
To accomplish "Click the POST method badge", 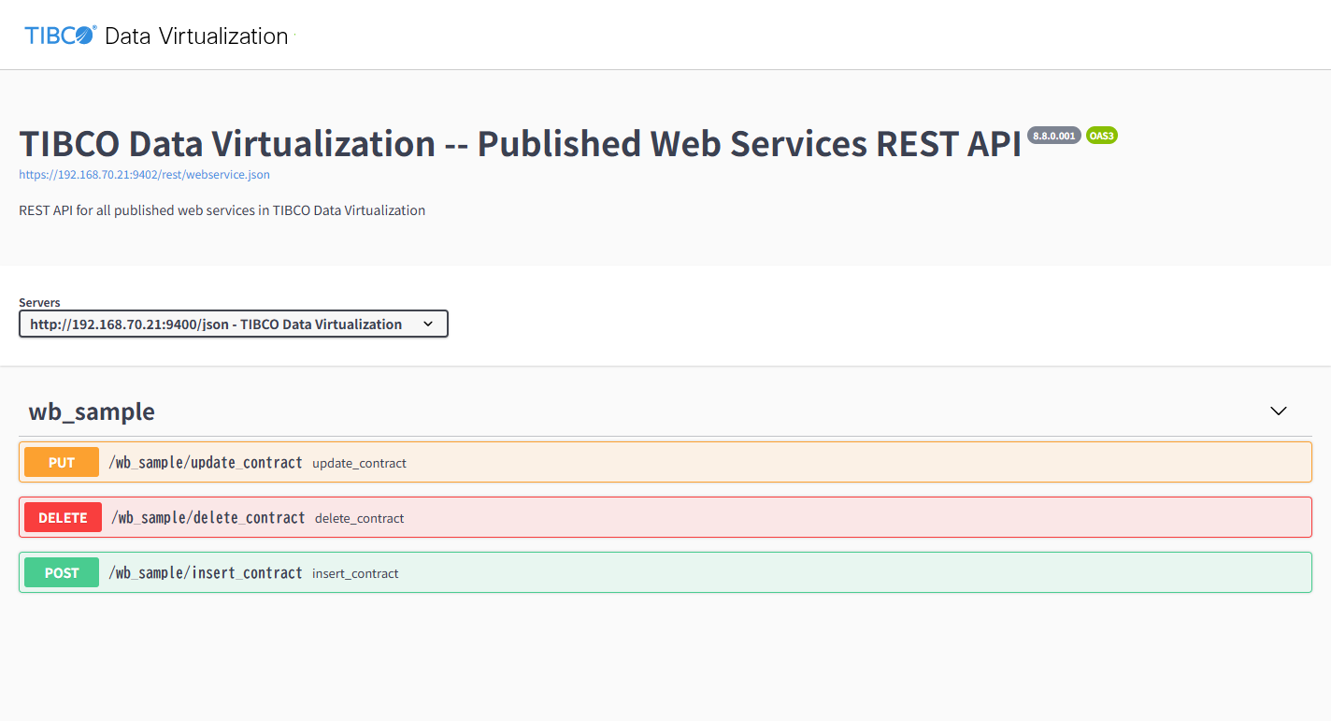I will 62,572.
